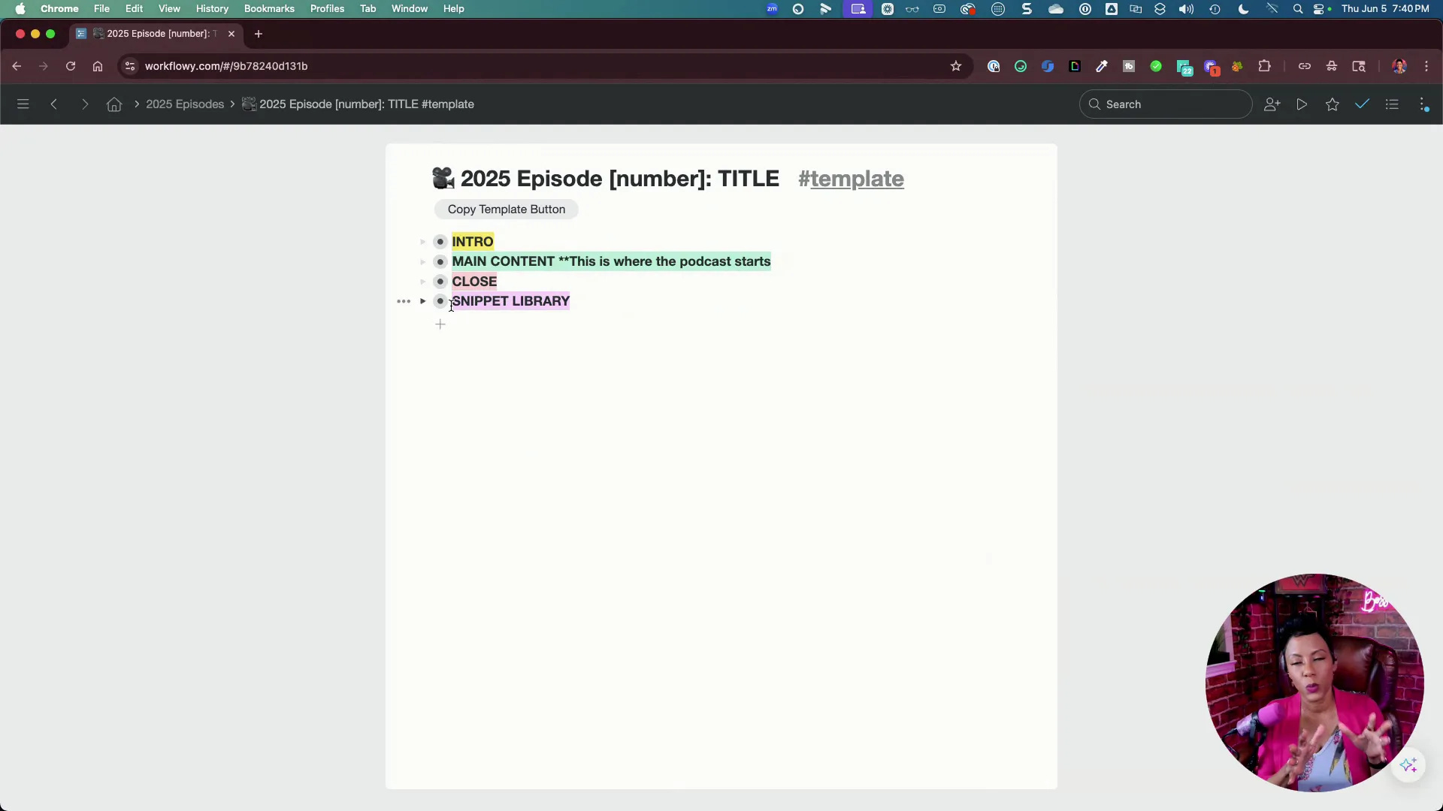Click the plus icon to add new bullet
The height and width of the screenshot is (811, 1443).
click(x=440, y=324)
